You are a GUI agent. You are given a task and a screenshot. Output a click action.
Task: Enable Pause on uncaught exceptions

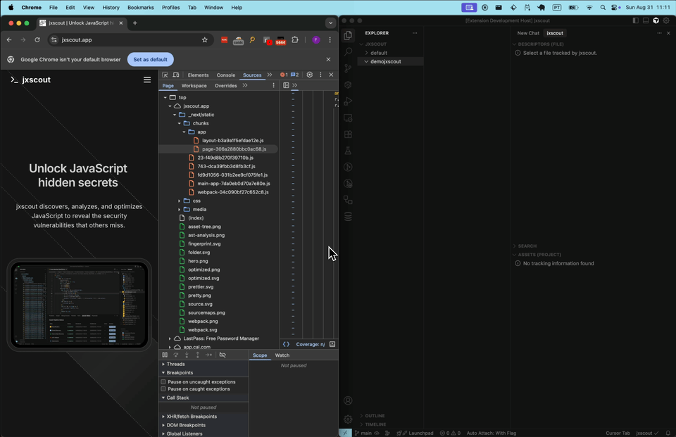coord(163,382)
